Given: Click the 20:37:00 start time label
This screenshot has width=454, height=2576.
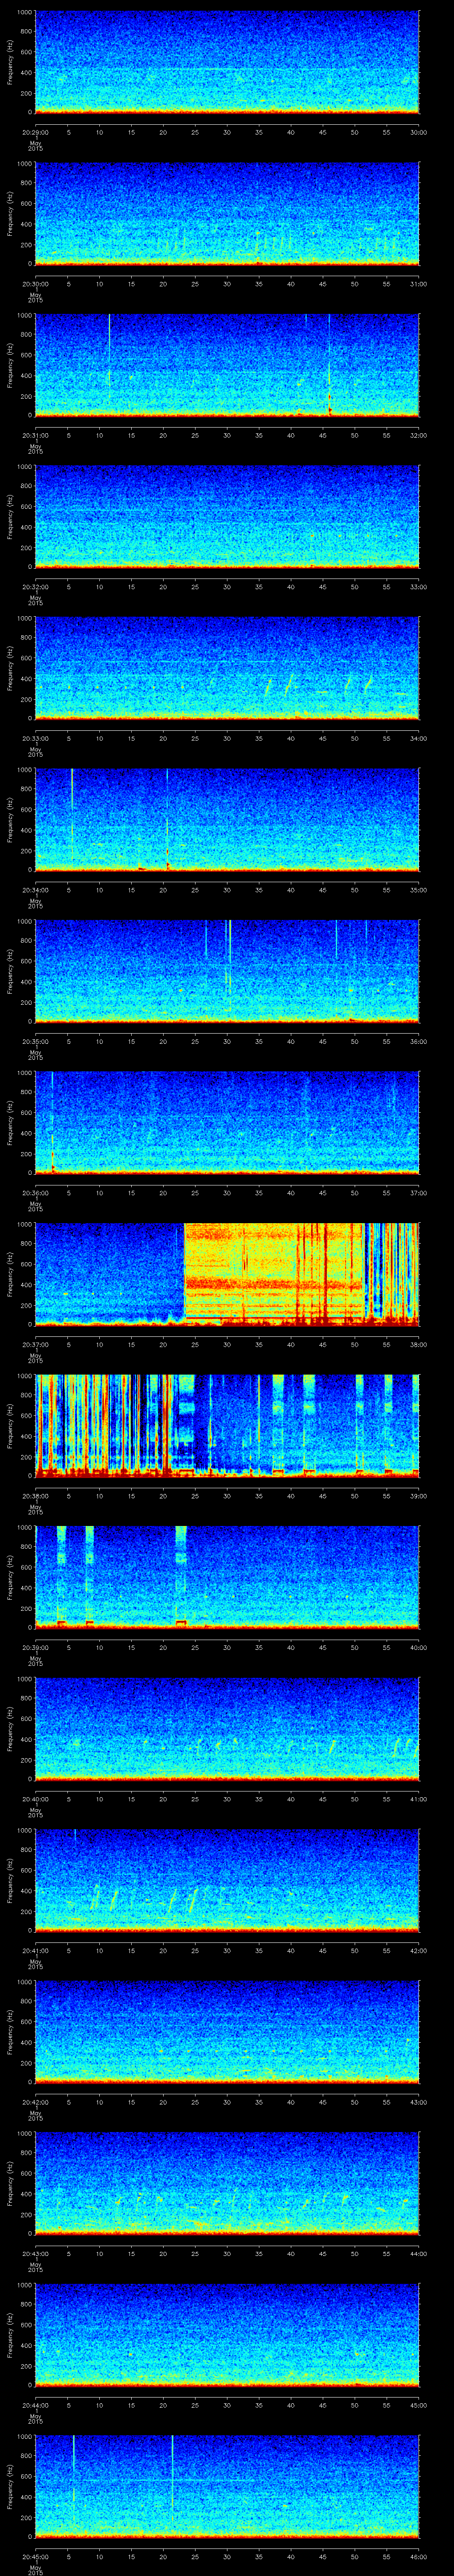Looking at the screenshot, I should (x=35, y=1344).
